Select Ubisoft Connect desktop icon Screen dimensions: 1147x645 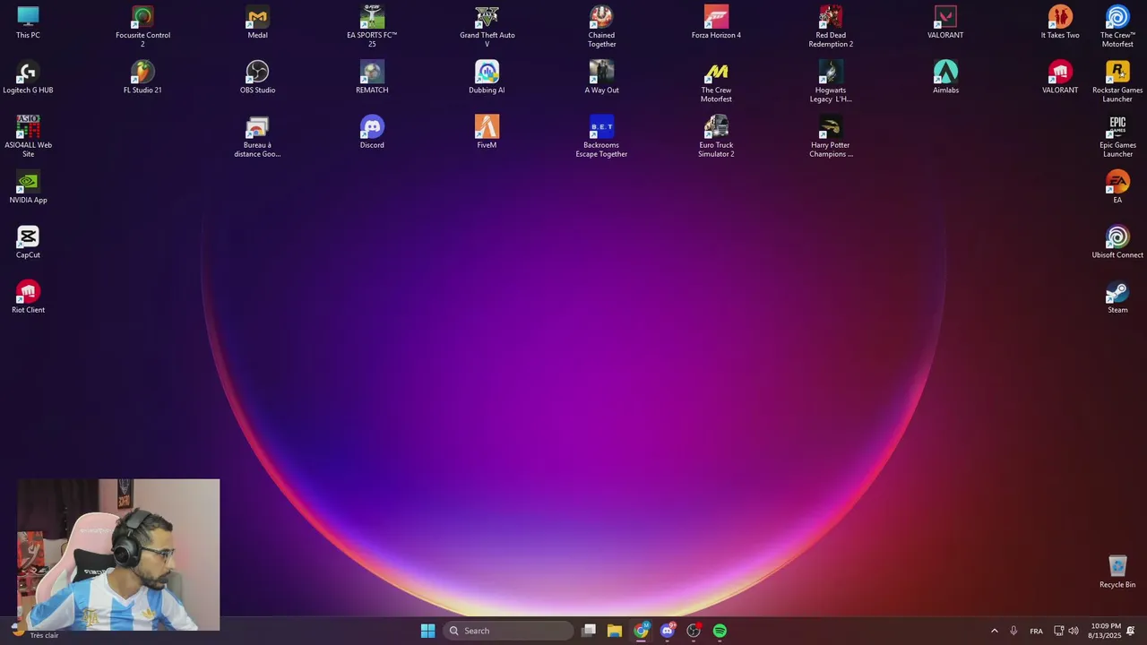(1117, 242)
